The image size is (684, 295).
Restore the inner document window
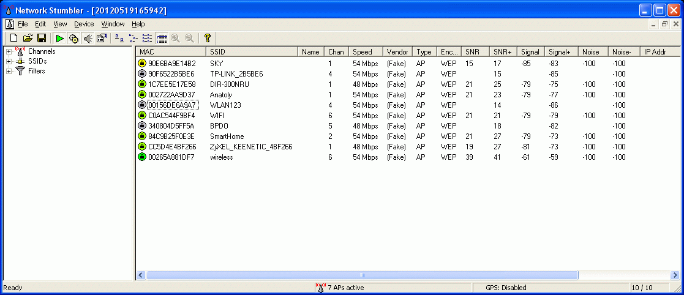point(664,24)
